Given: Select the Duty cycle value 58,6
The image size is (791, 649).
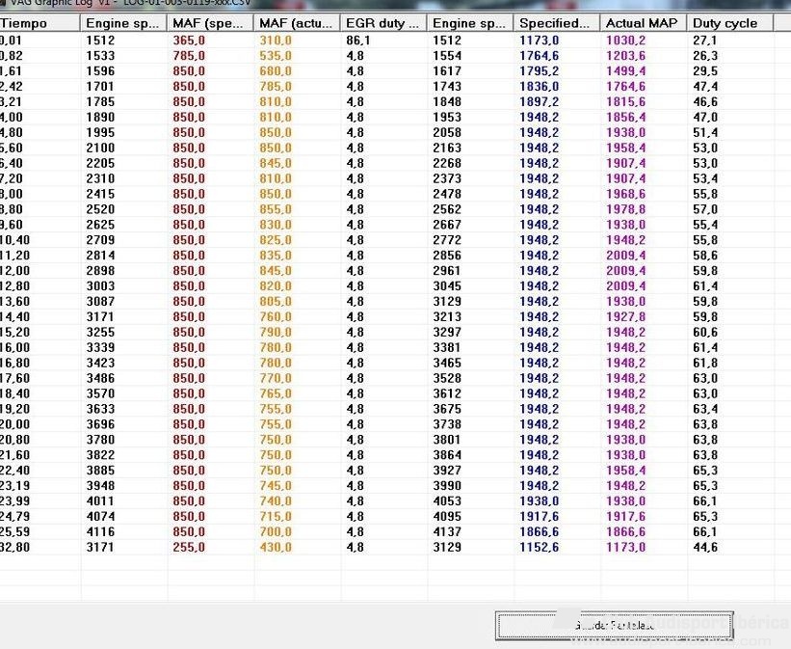Looking at the screenshot, I should click(704, 256).
